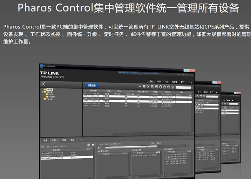Click the X cancel icon in task panel
The image size is (251, 179).
(x=93, y=145)
